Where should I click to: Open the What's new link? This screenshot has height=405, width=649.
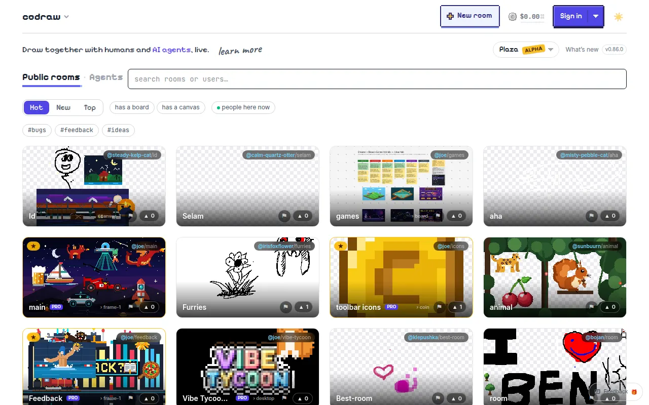[x=582, y=50]
